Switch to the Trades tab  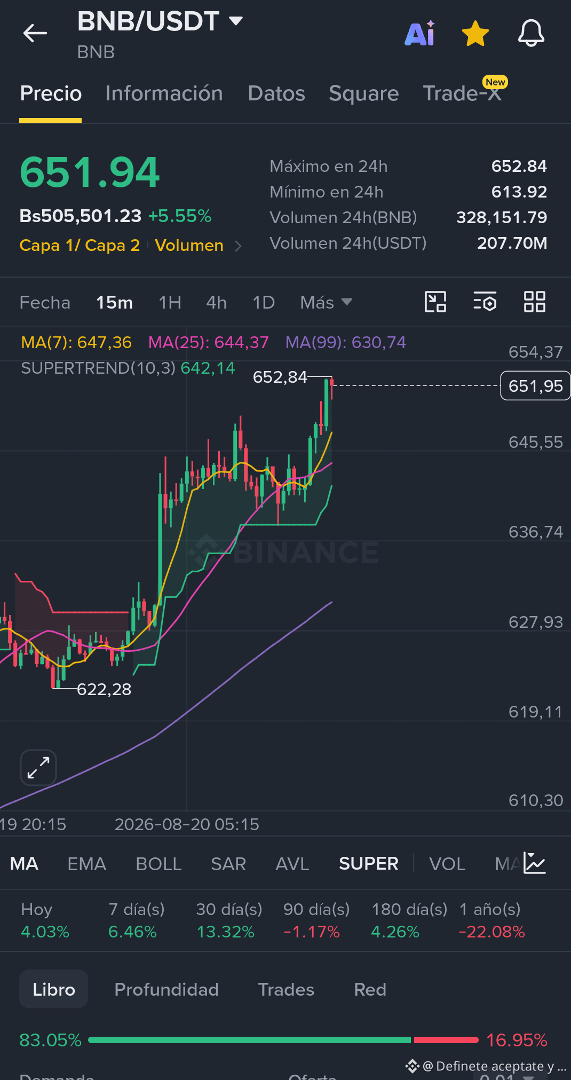[x=286, y=989]
